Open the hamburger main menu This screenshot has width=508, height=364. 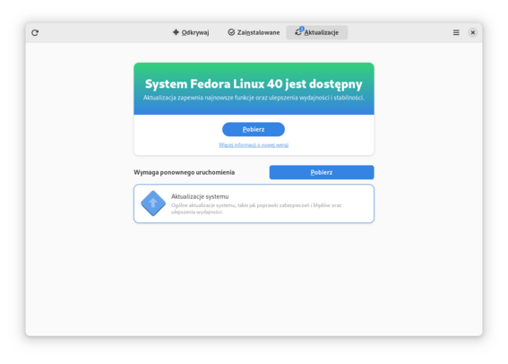(456, 32)
